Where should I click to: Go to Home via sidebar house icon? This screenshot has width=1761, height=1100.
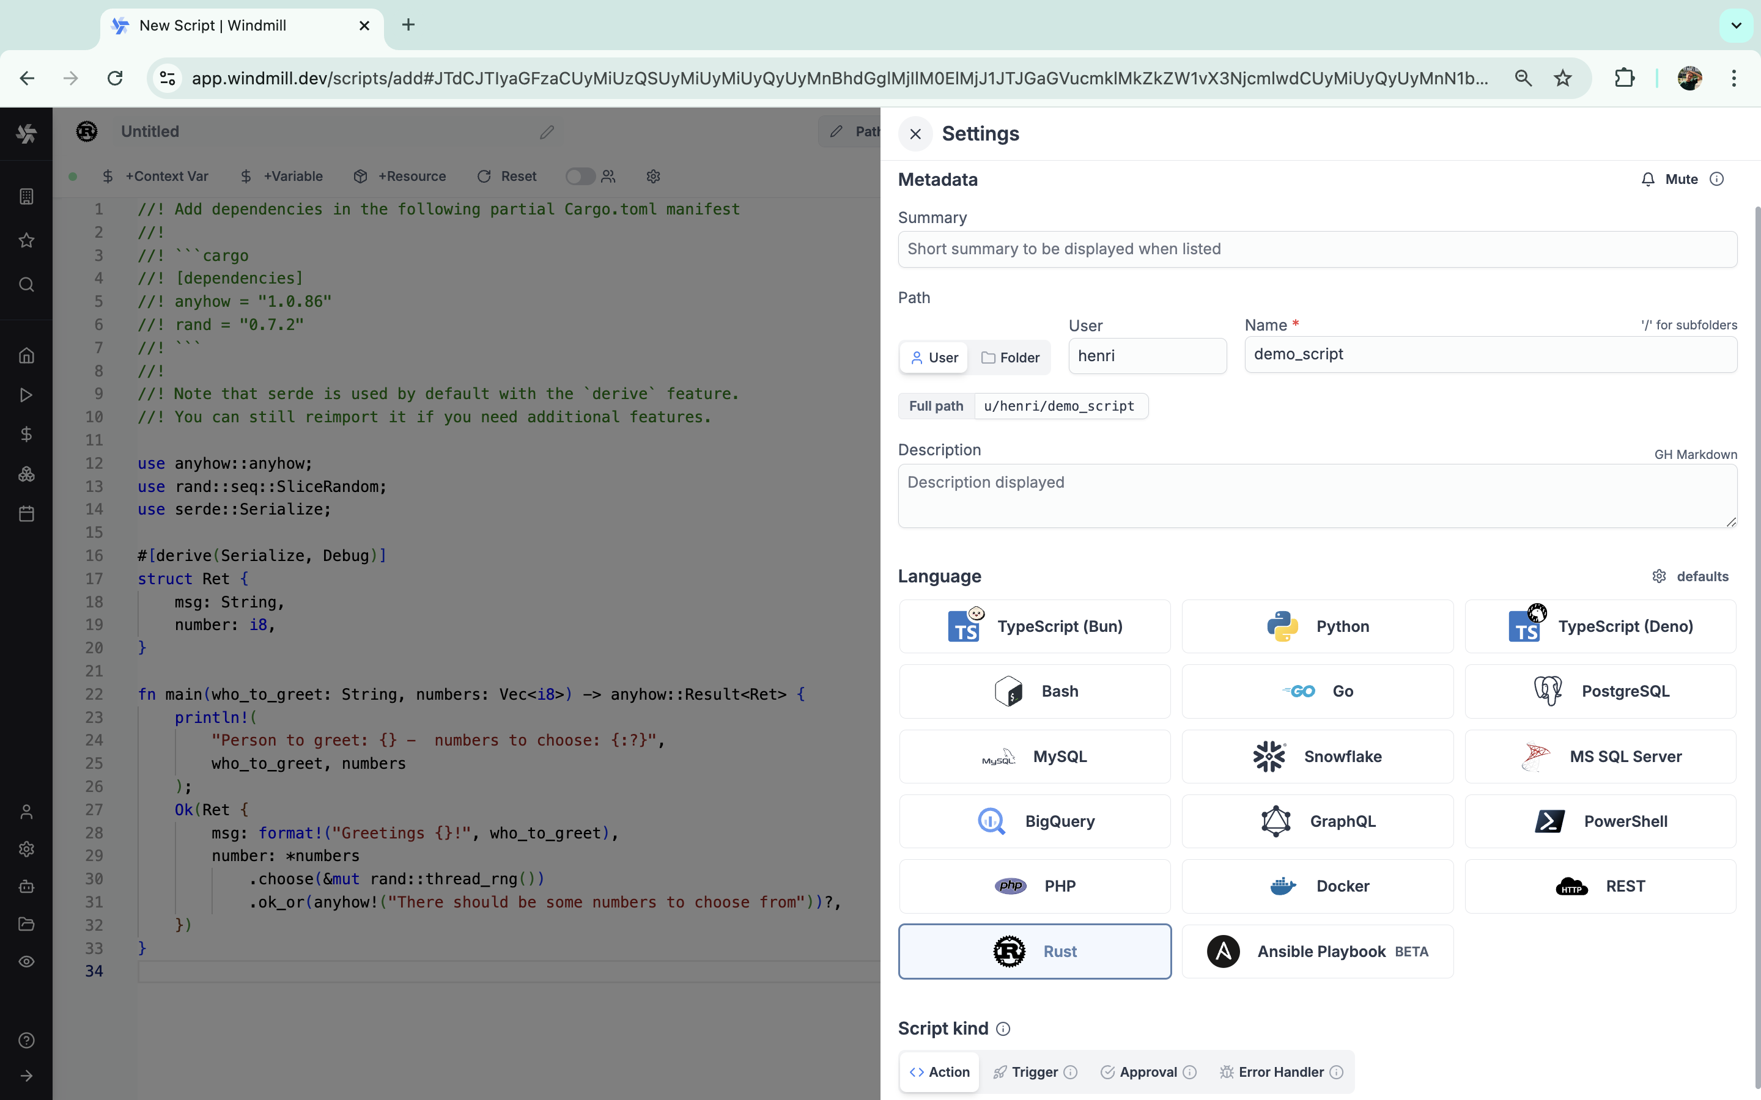(x=26, y=356)
